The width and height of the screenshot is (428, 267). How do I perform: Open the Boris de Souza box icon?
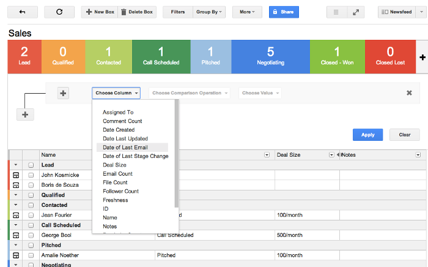click(x=16, y=185)
